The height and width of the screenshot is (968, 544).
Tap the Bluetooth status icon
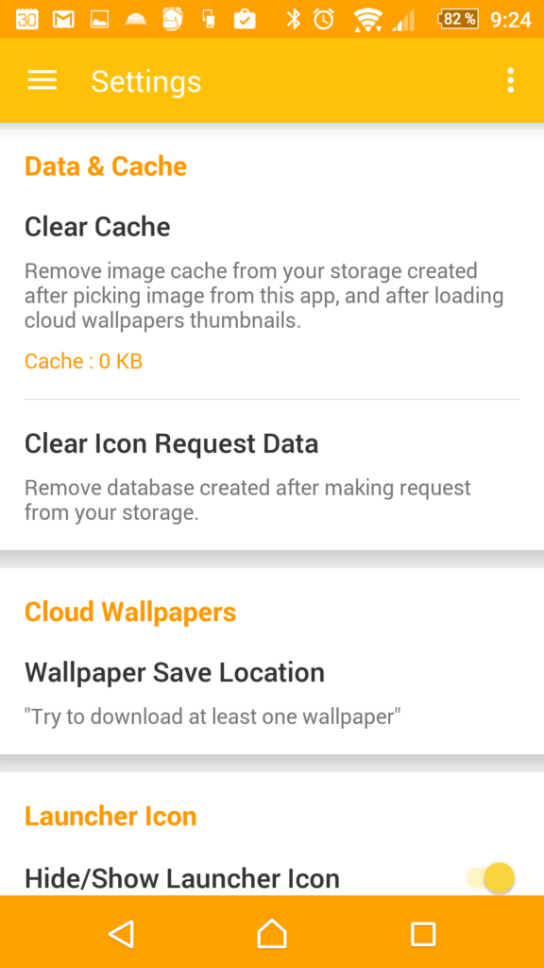(293, 20)
